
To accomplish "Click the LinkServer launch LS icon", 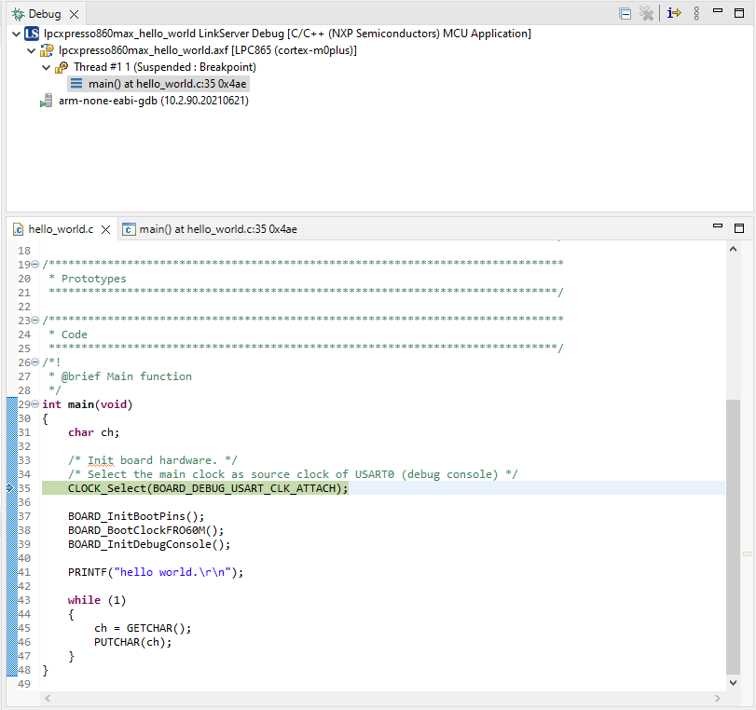I will (32, 34).
